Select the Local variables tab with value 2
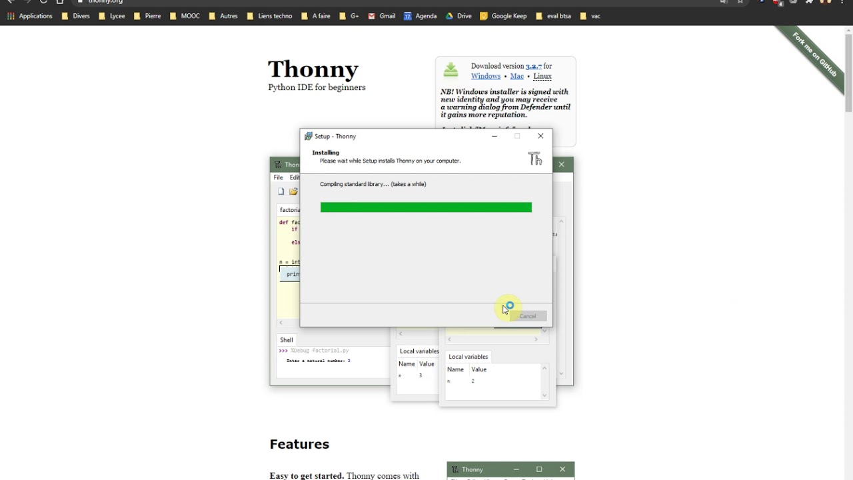Screen dimensions: 853x480 point(468,357)
